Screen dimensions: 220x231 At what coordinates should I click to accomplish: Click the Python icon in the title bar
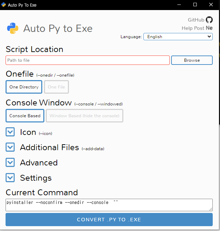click(x=3, y=5)
